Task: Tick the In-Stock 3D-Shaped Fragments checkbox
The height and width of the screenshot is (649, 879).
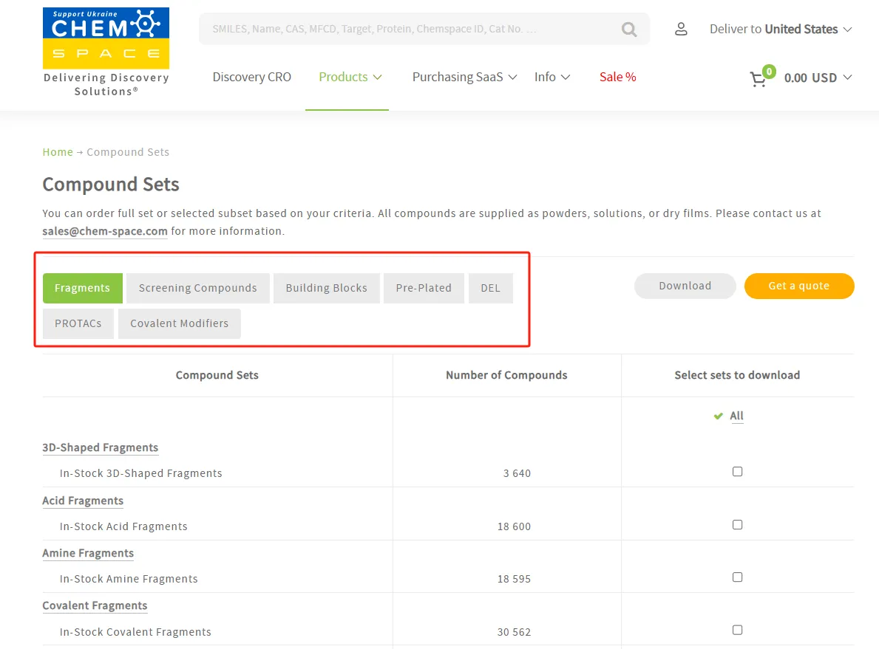Action: tap(737, 472)
